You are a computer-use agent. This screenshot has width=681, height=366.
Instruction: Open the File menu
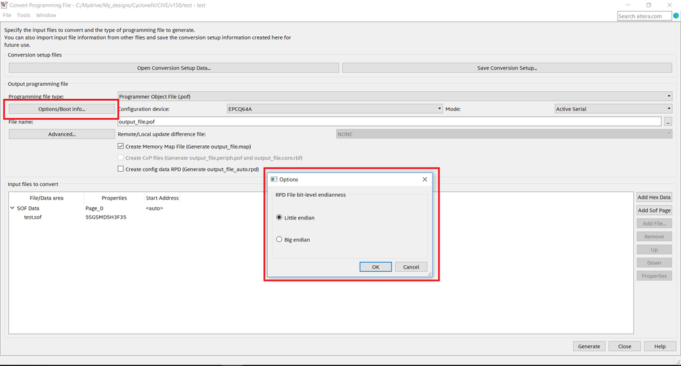click(x=7, y=15)
